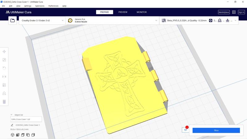247x139 pixels.
Task: Open Per Model Settings tool
Action: (x=4, y=85)
